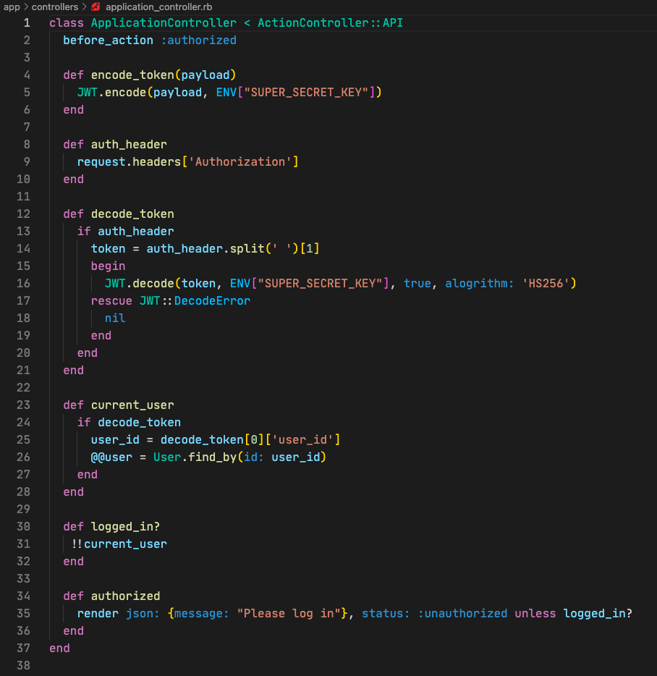This screenshot has height=676, width=657.
Task: Click 'rescue' keyword on line 17
Action: [x=111, y=301]
